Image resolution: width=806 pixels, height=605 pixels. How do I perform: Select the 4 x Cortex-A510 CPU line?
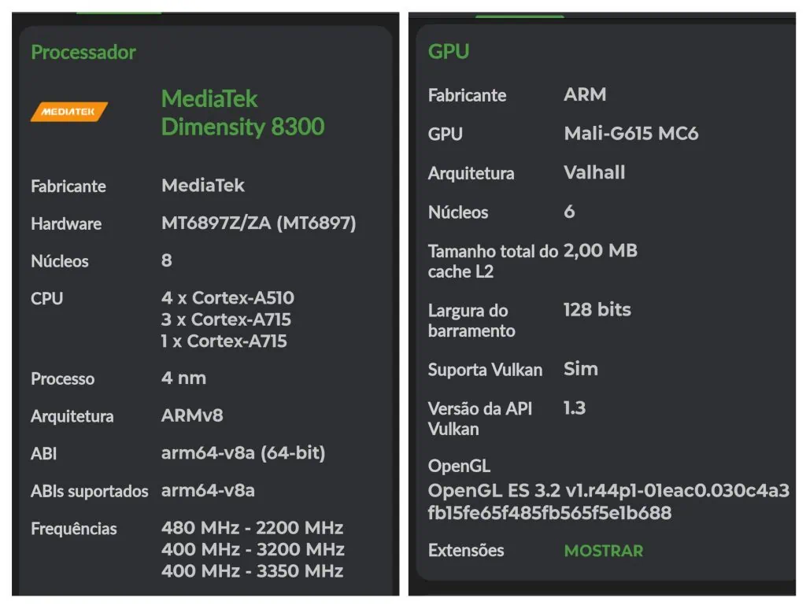point(227,298)
